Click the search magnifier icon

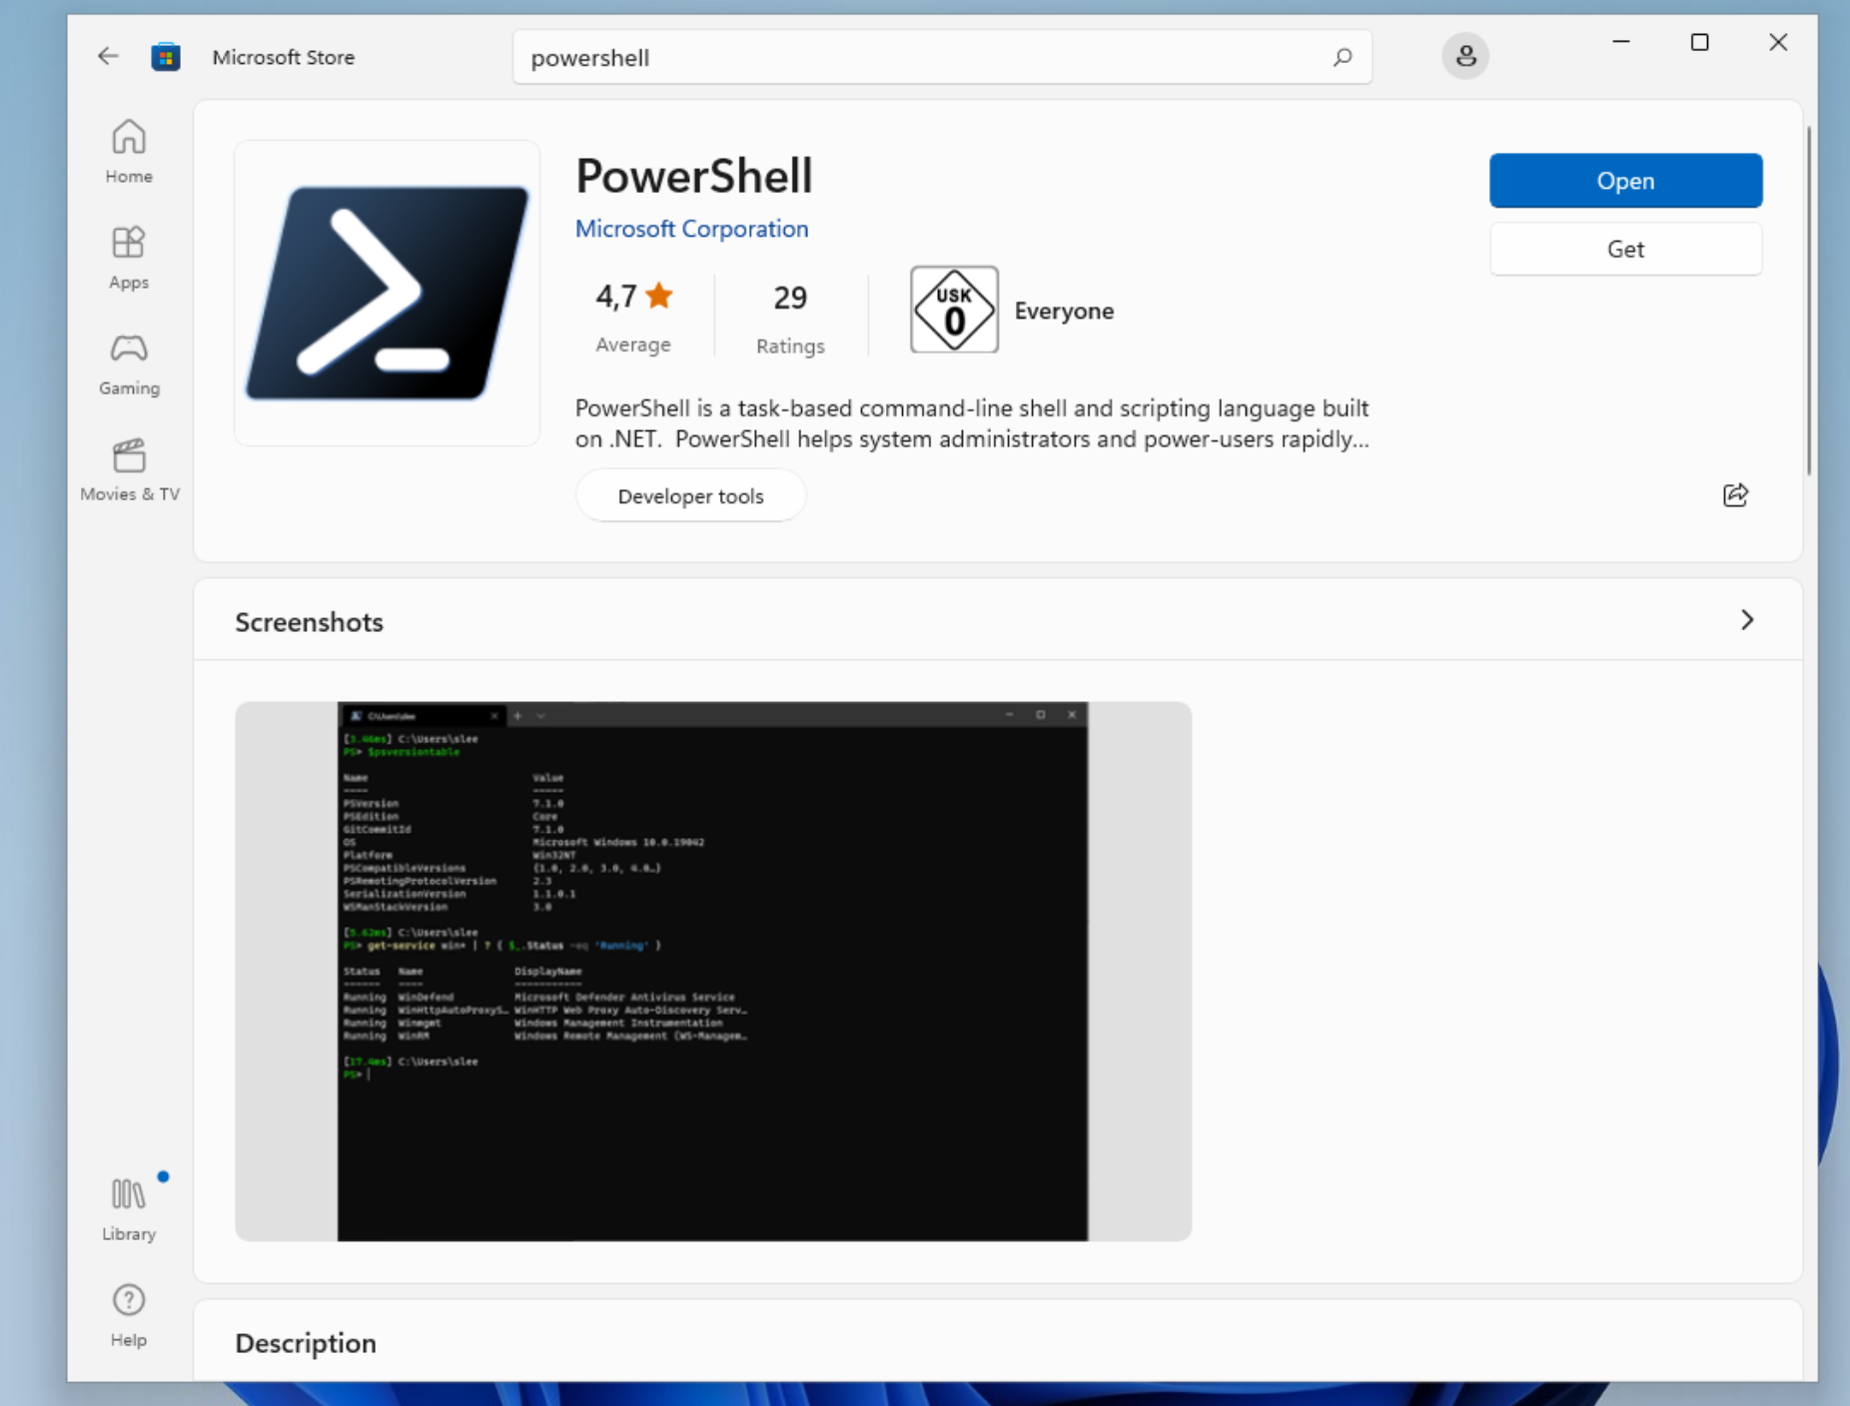pyautogui.click(x=1343, y=57)
